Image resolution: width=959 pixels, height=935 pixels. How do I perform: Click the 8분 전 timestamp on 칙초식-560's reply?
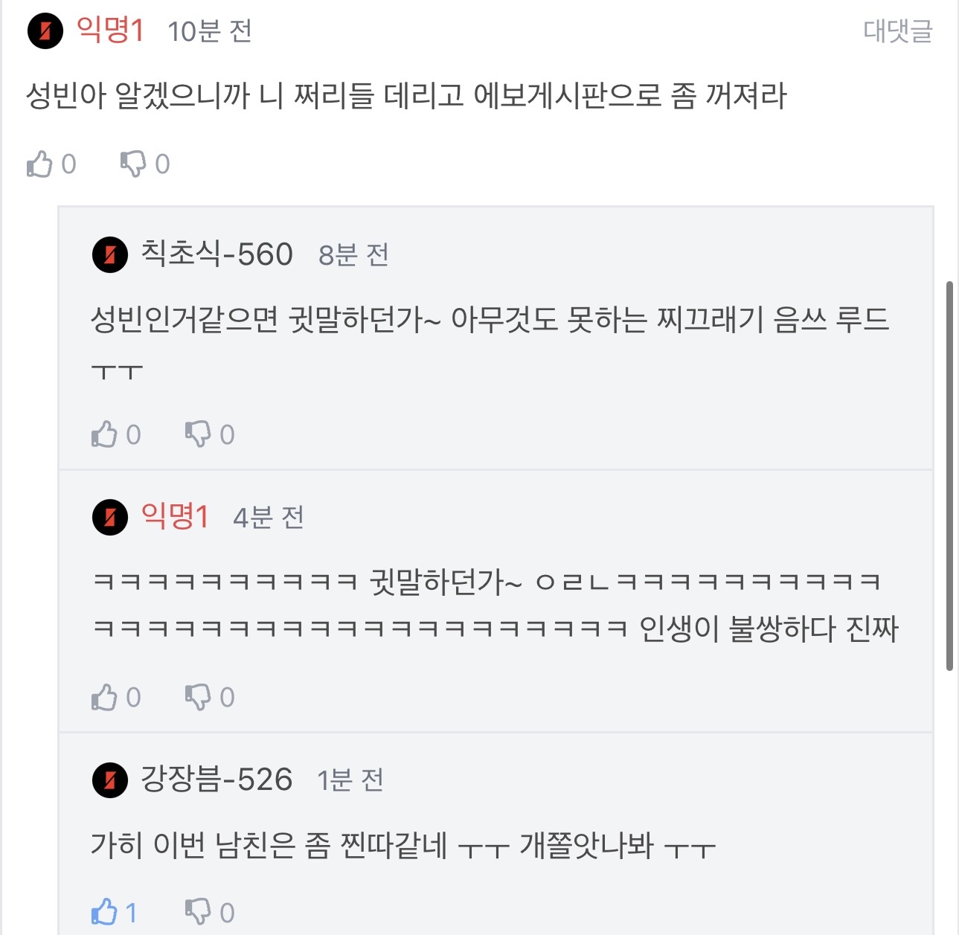(x=353, y=255)
